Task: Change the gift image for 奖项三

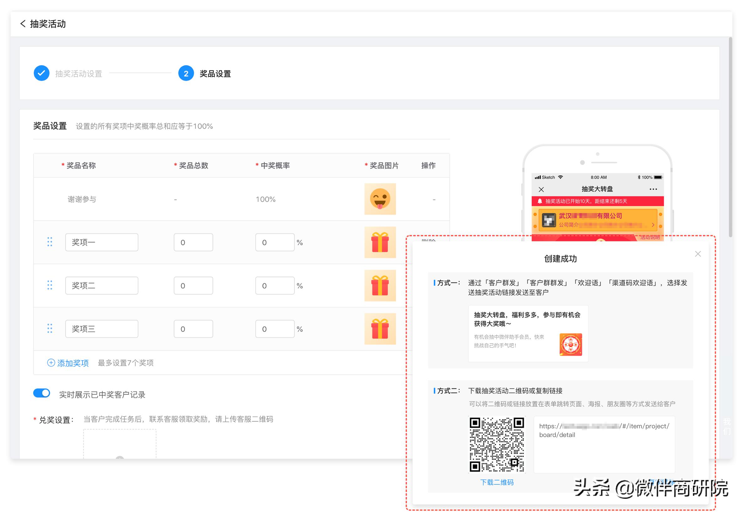Action: (x=380, y=328)
